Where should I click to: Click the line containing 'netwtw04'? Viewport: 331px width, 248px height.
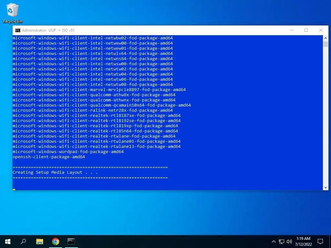point(93,74)
